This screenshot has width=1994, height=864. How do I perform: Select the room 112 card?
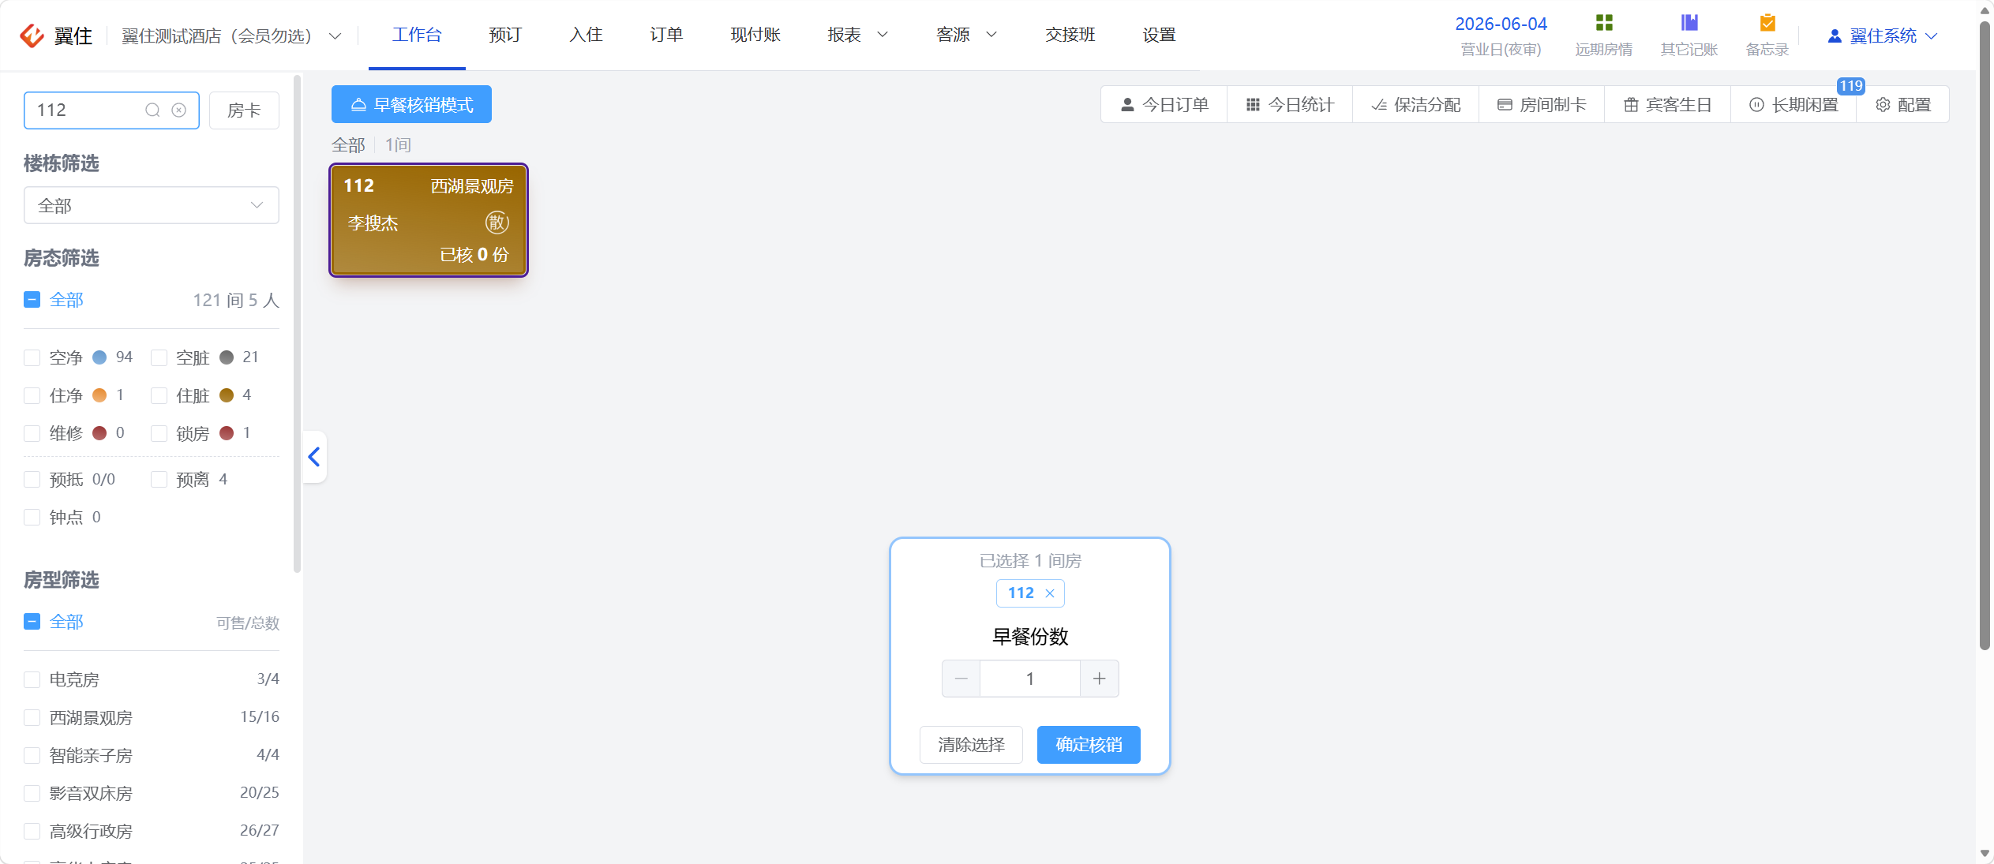(429, 220)
